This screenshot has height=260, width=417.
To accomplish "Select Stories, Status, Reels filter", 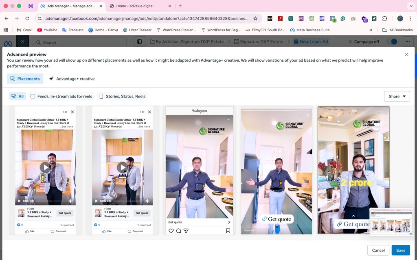I will (123, 96).
